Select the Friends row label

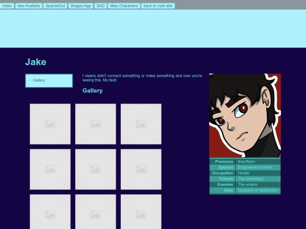[226, 179]
